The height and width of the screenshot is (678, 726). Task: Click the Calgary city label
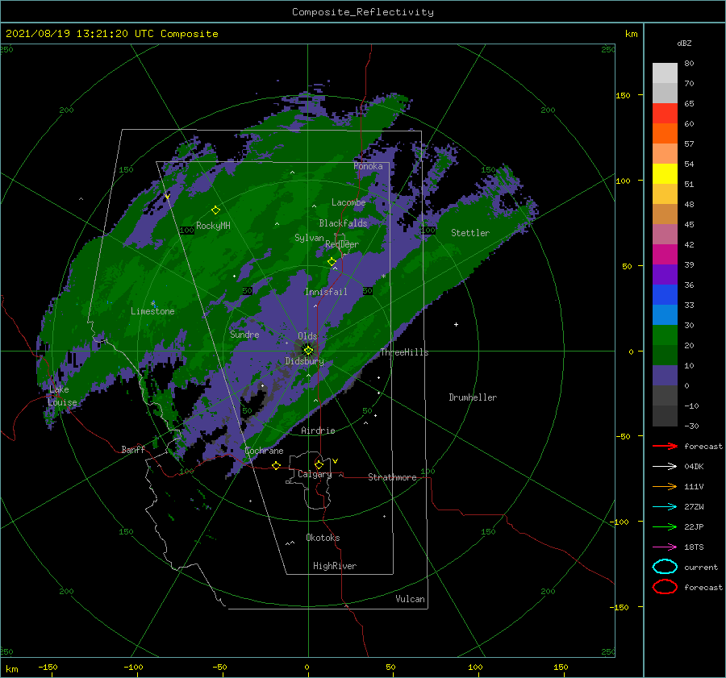[315, 474]
